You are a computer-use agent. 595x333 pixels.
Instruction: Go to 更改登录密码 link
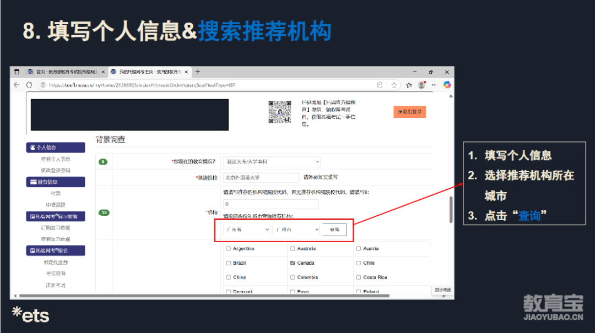click(56, 170)
